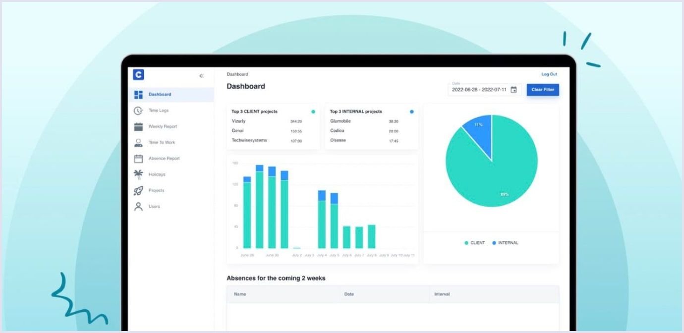Go to Weekly Report menu item
This screenshot has width=684, height=333.
tap(171, 126)
